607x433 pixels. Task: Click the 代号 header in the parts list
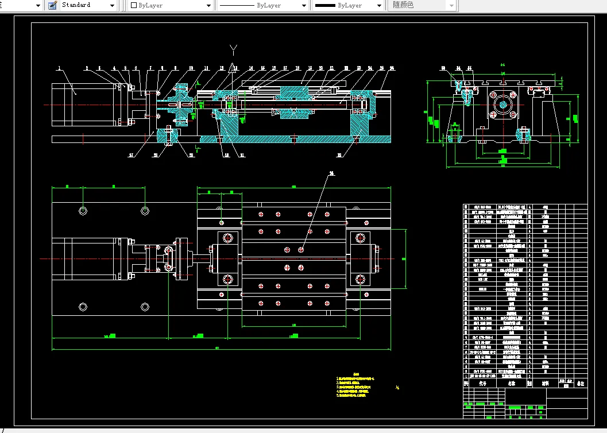click(482, 384)
